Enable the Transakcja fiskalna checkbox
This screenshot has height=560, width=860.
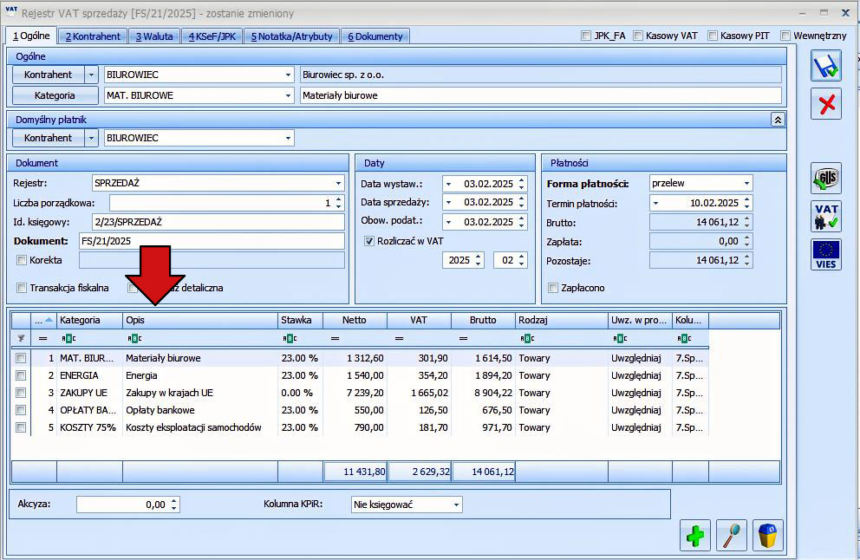pos(22,288)
